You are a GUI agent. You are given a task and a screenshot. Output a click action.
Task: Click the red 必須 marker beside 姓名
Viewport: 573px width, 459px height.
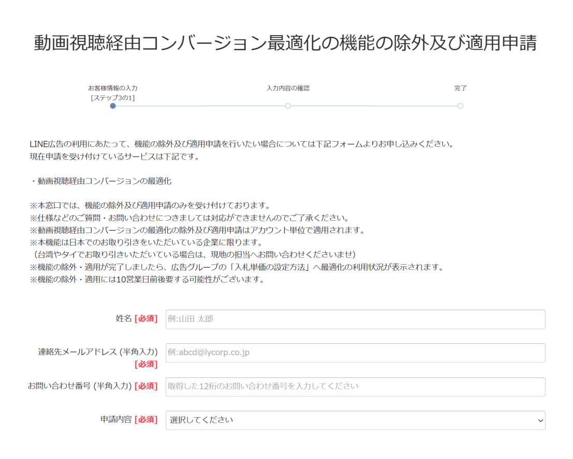146,319
